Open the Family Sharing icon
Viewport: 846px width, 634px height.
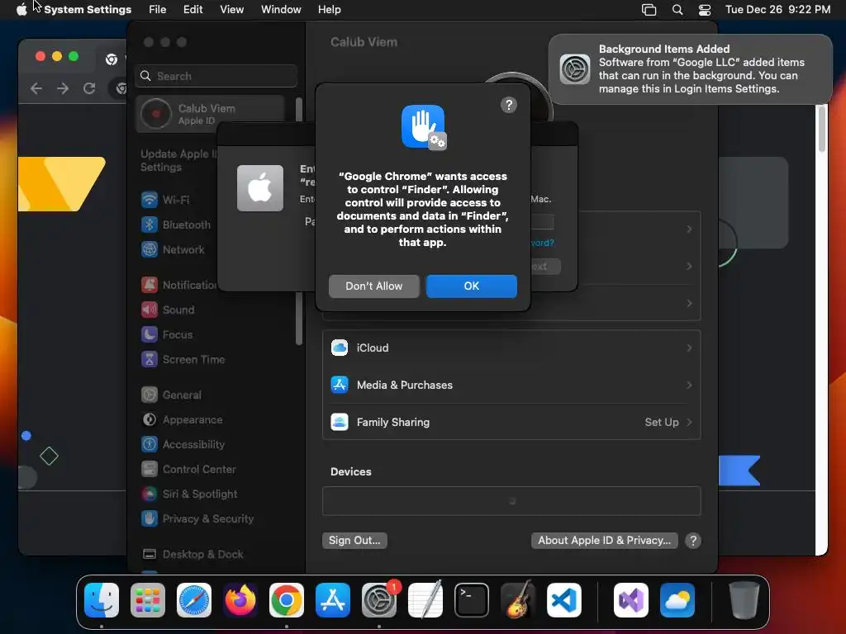pyautogui.click(x=340, y=422)
